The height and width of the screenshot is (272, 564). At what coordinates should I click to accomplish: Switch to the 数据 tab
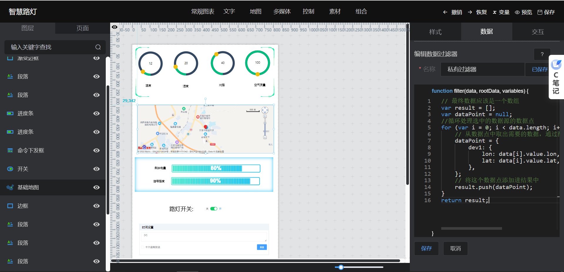[486, 32]
